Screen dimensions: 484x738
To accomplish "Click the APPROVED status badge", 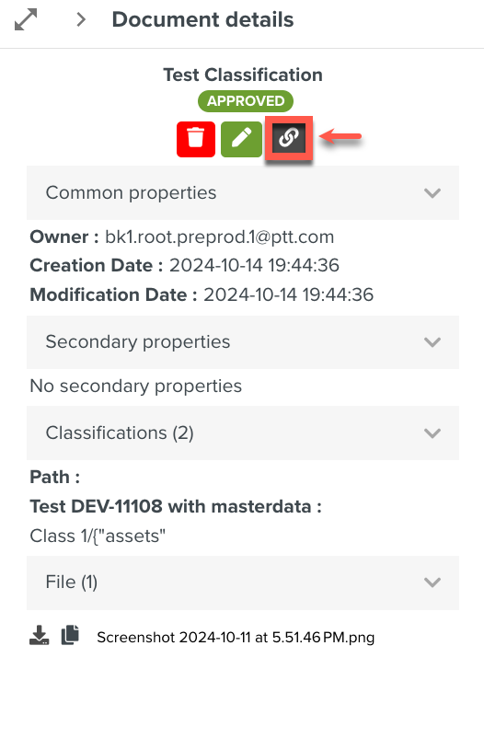I will 246,101.
